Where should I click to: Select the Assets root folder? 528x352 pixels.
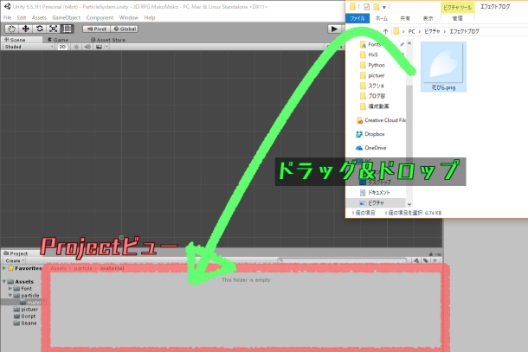pos(21,281)
